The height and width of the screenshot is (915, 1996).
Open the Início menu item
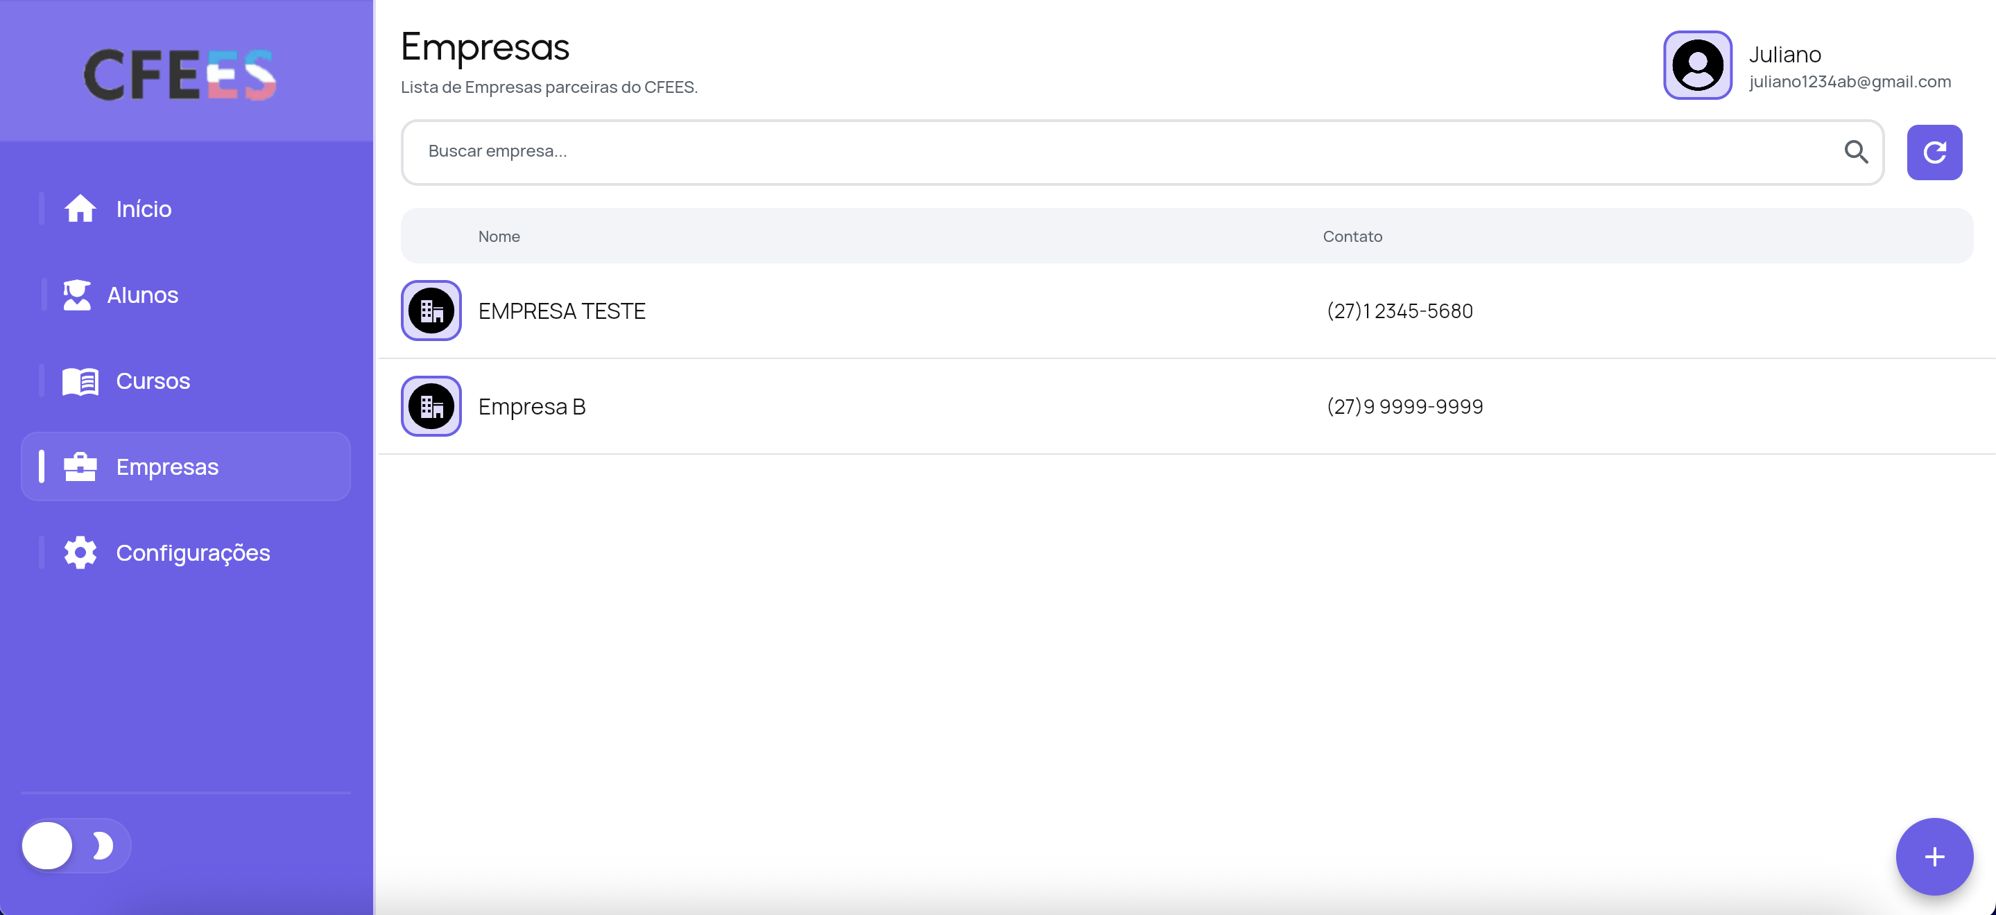click(x=144, y=209)
